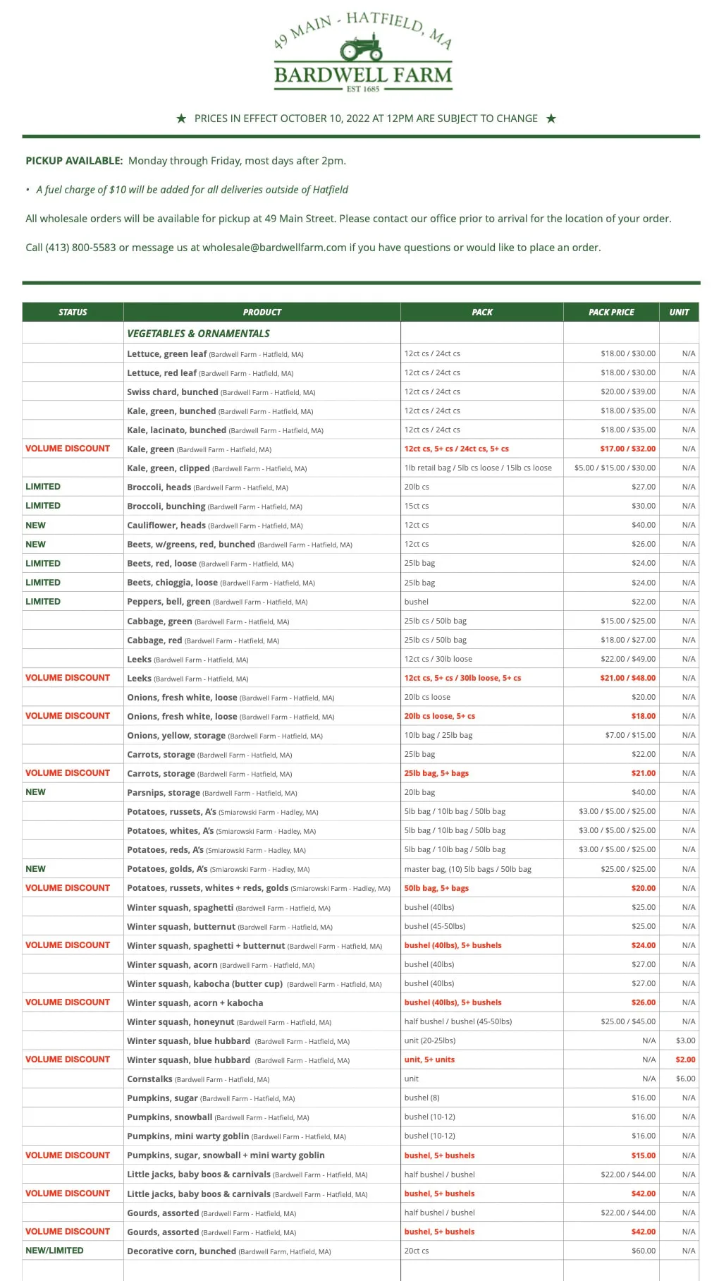The height and width of the screenshot is (1281, 719).
Task: Select 'Winter squash, acorn + kabocha' row
Action: pyautogui.click(x=361, y=1002)
